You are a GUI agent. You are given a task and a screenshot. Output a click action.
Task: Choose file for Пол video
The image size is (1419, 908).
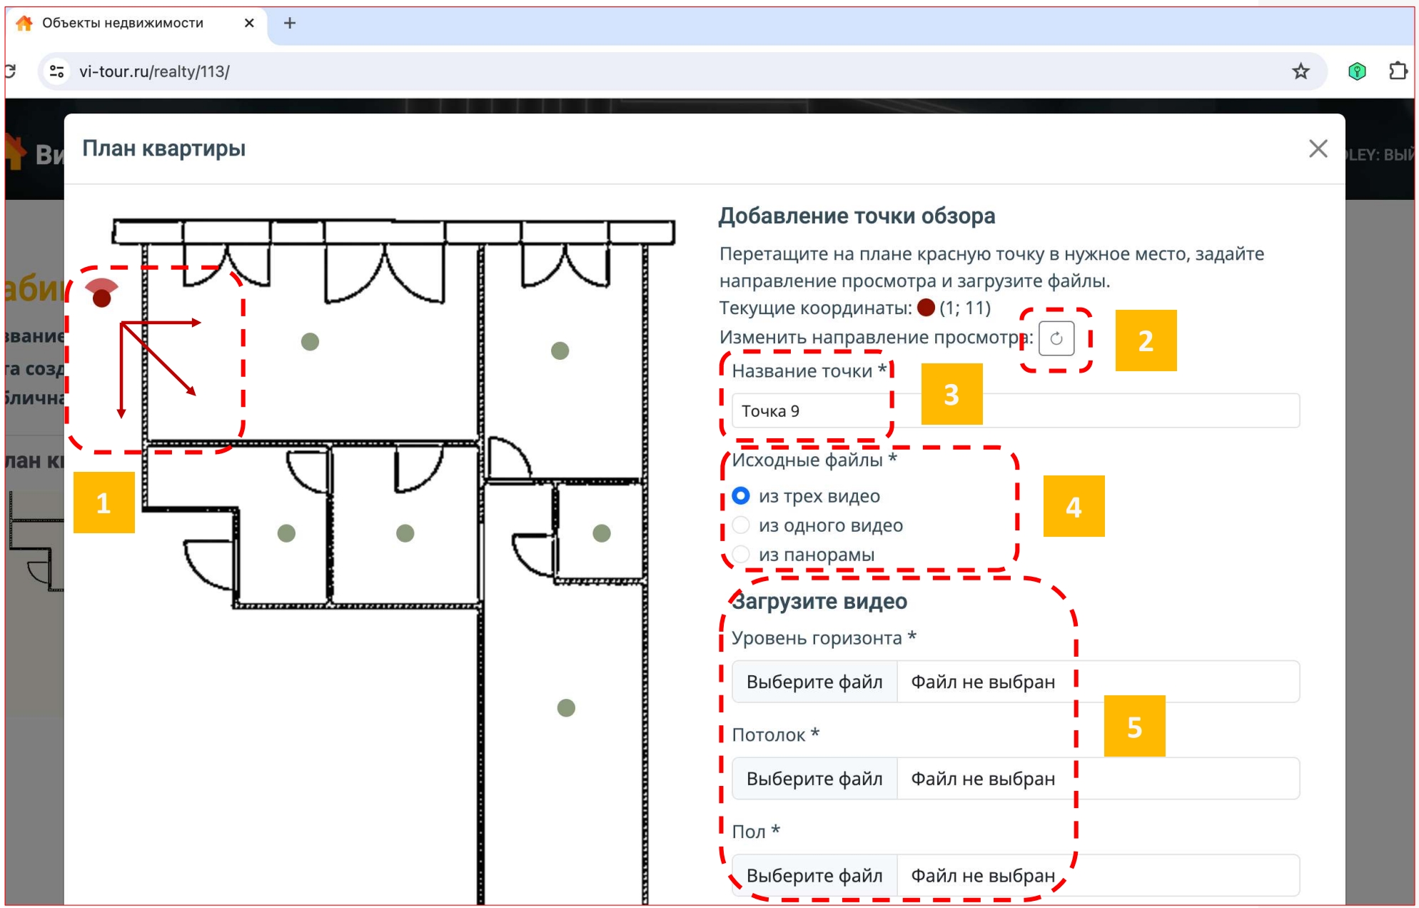pyautogui.click(x=814, y=875)
